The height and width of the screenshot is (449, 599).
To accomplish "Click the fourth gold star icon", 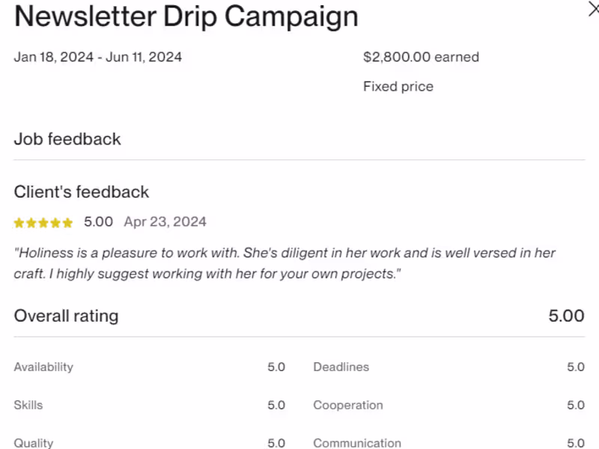I will tap(55, 222).
